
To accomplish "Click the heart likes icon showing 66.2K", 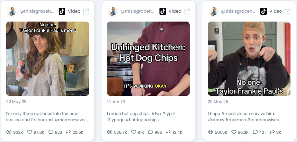I will click(x=234, y=132).
